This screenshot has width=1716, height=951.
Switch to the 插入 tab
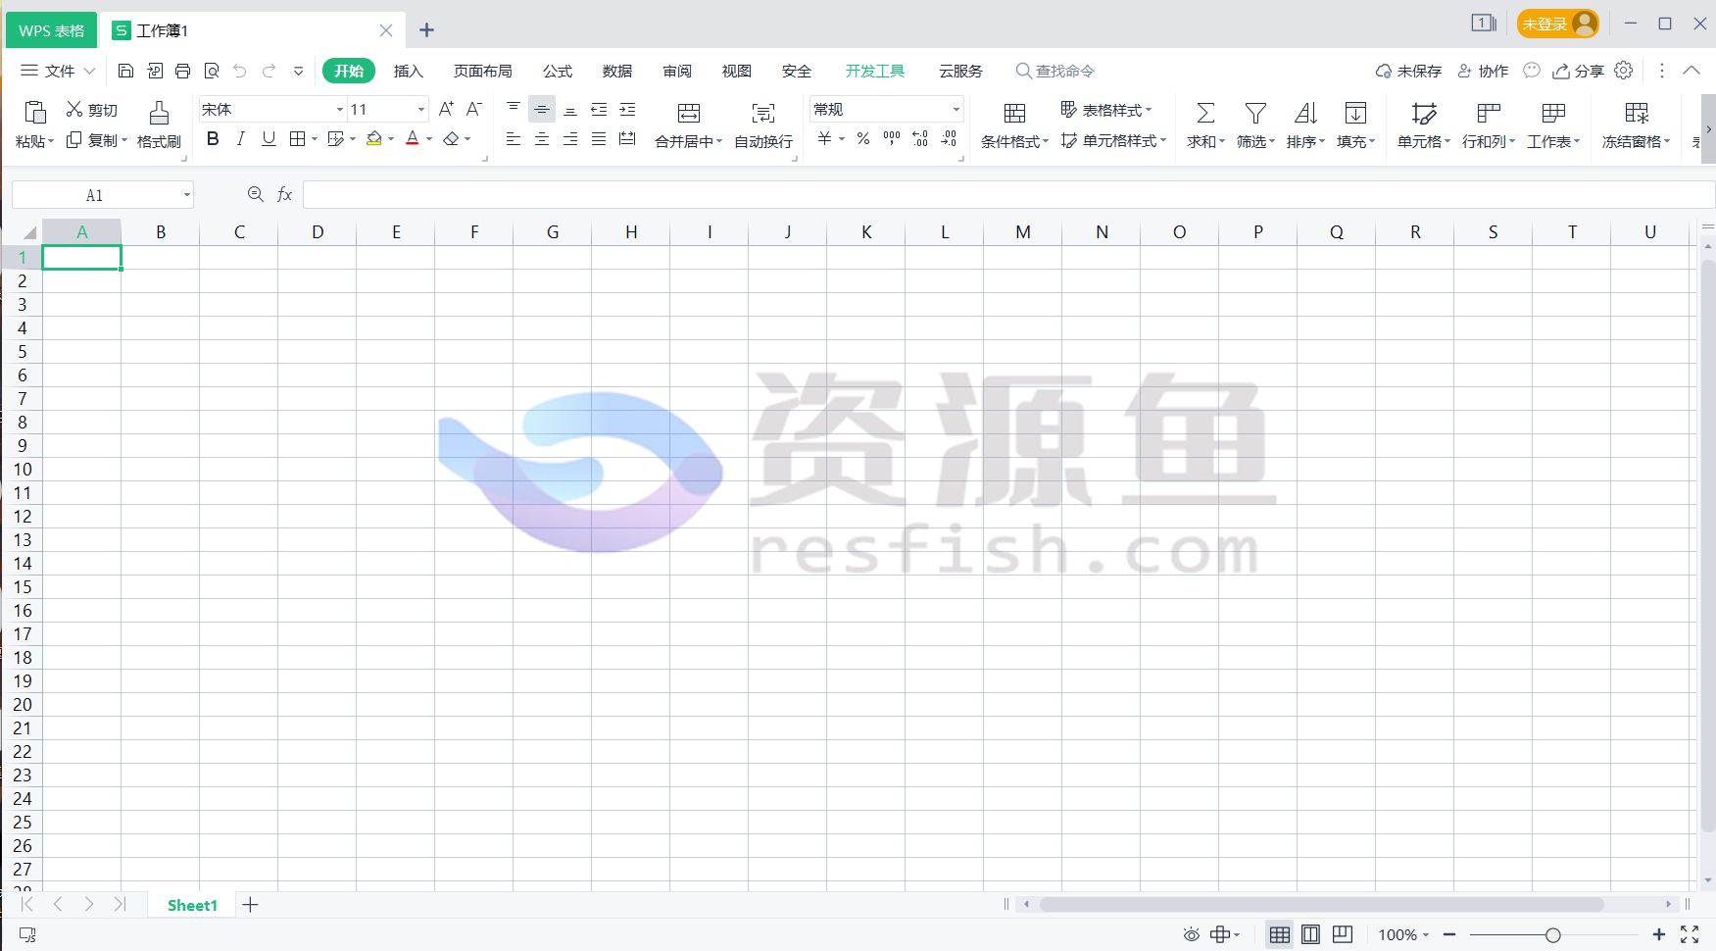click(409, 71)
